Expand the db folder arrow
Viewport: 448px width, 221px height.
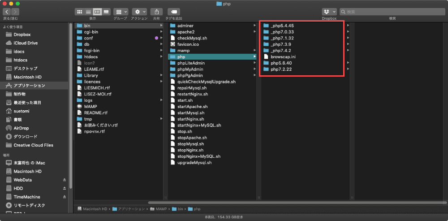point(161,44)
